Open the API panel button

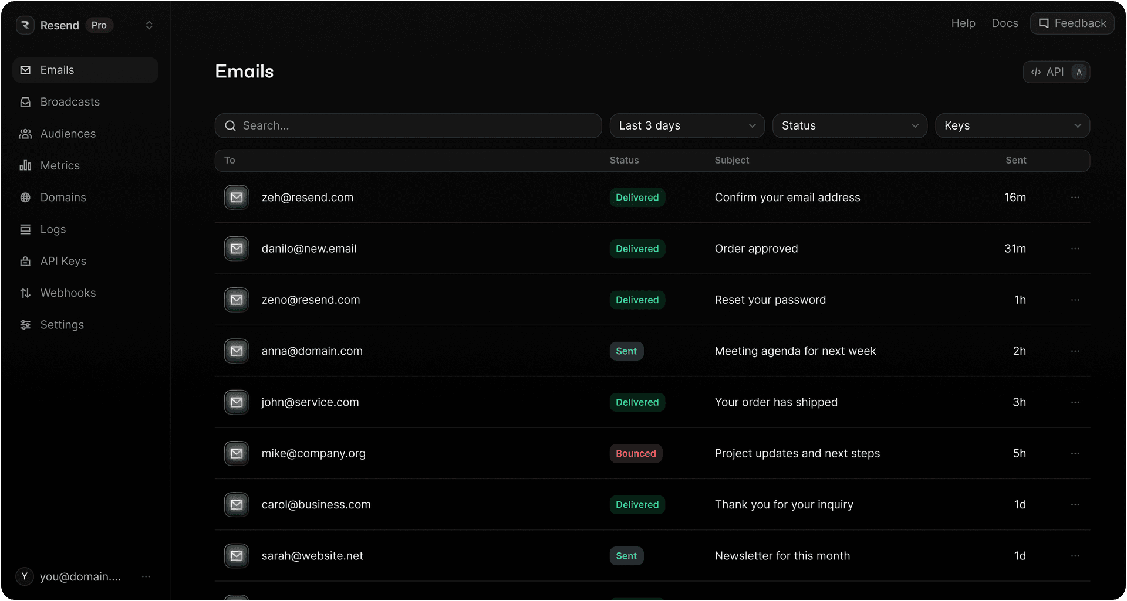pyautogui.click(x=1056, y=72)
